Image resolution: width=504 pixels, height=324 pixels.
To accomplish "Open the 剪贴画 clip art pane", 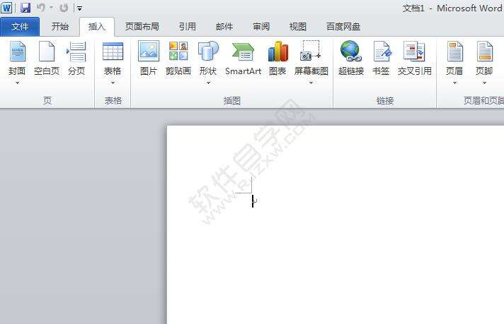I will (178, 59).
